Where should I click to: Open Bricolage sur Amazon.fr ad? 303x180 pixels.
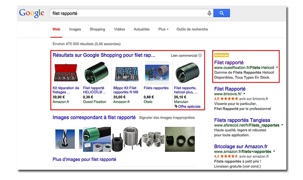(x=241, y=146)
